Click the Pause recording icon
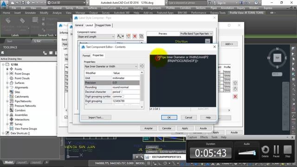 point(276,150)
